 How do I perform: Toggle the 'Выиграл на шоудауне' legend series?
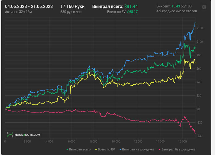137,149
